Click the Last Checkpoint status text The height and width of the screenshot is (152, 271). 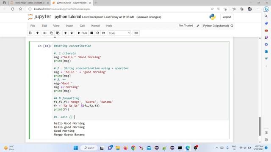[108, 17]
